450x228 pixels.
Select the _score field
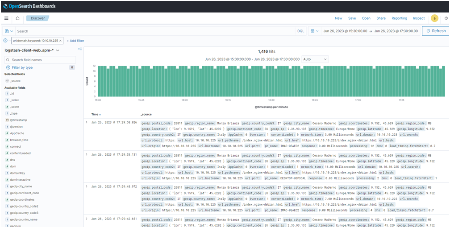(14, 107)
